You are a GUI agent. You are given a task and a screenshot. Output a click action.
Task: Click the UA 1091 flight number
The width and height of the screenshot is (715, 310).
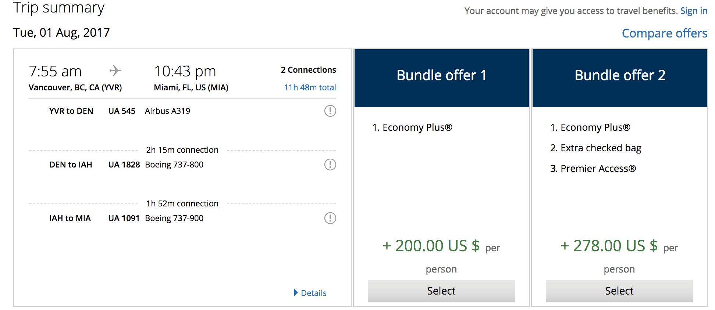pos(124,218)
